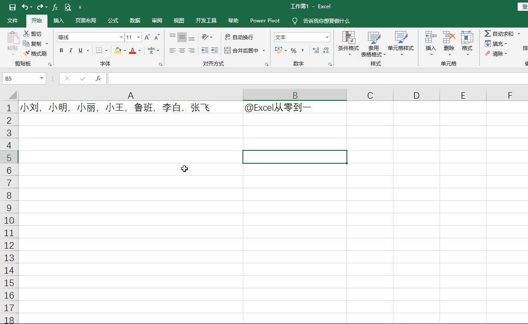Toggle Wrap Text (自动换行)
Viewport: 528px width, 324px height.
(x=239, y=37)
